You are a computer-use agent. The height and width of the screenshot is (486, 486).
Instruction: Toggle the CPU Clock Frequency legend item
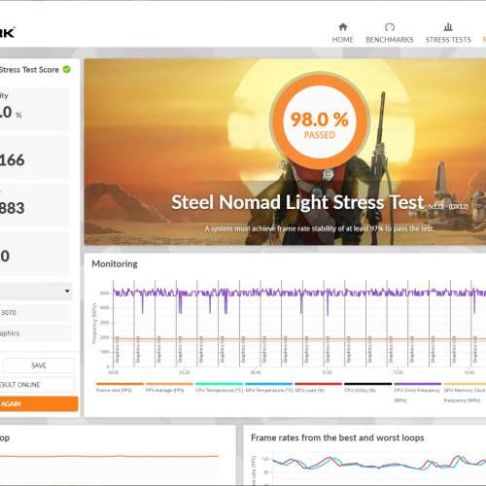click(x=417, y=393)
